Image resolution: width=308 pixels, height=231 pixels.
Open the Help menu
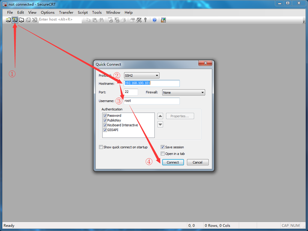(x=128, y=12)
